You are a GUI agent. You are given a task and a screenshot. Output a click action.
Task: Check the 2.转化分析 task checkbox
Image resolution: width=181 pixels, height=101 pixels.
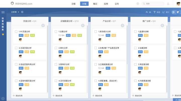pyautogui.click(x=56, y=48)
